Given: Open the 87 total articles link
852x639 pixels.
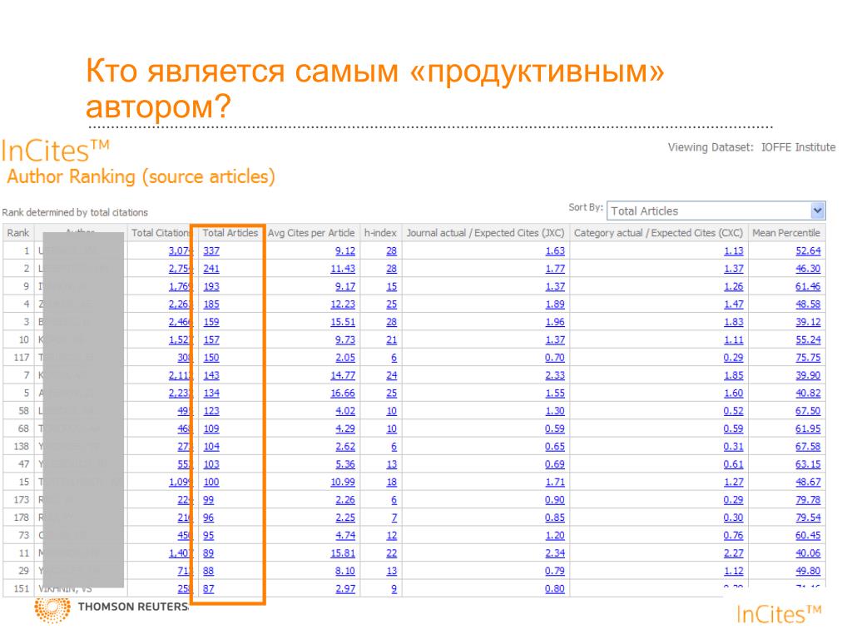Looking at the screenshot, I should click(209, 589).
